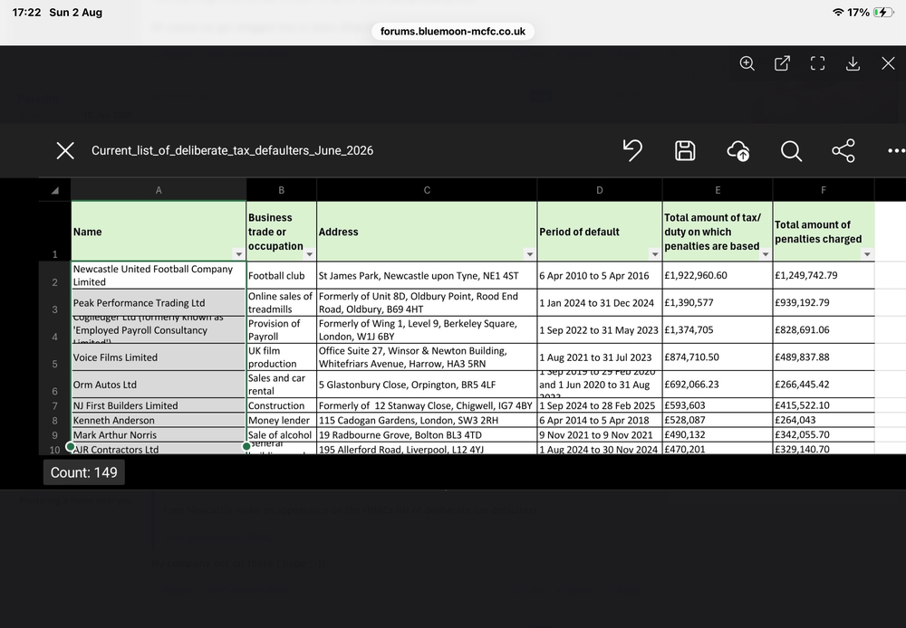906x628 pixels.
Task: Click the AJR Contractors Ltd cell
Action: click(159, 449)
